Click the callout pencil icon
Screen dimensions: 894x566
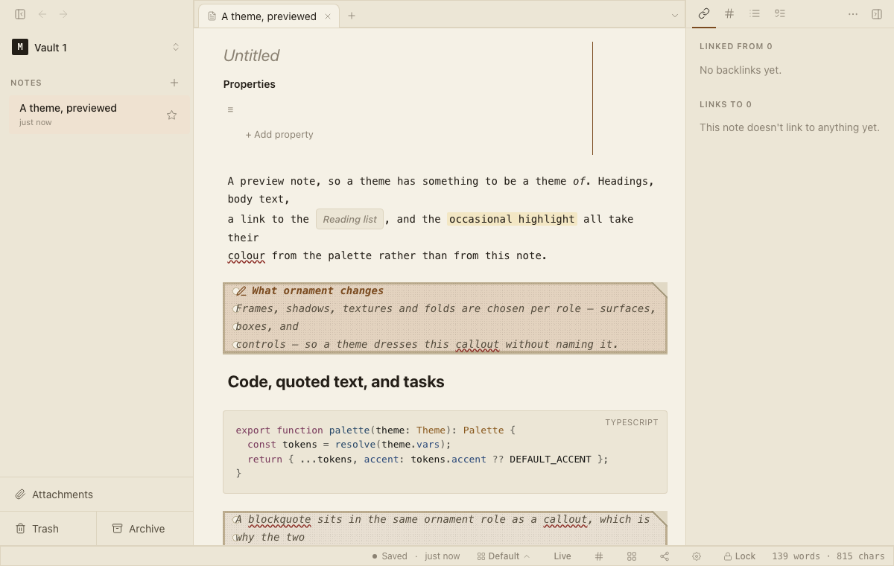(x=241, y=291)
